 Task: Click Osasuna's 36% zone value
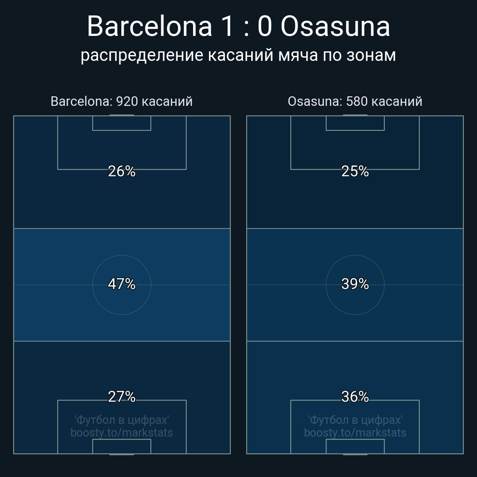[x=355, y=397]
